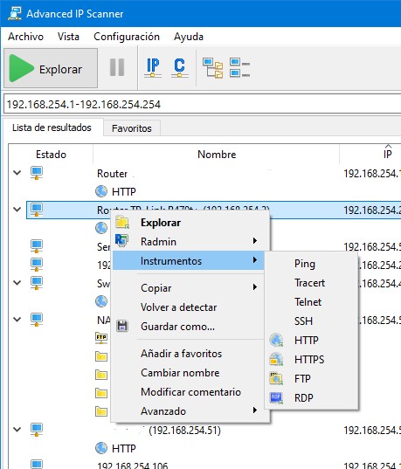
Task: Click the Radmin icon in context menu
Action: [x=121, y=240]
